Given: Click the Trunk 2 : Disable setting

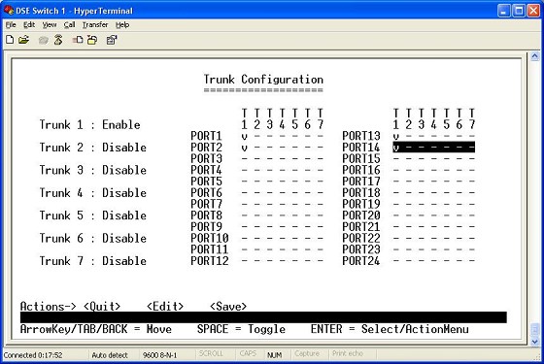Looking at the screenshot, I should click(x=93, y=148).
